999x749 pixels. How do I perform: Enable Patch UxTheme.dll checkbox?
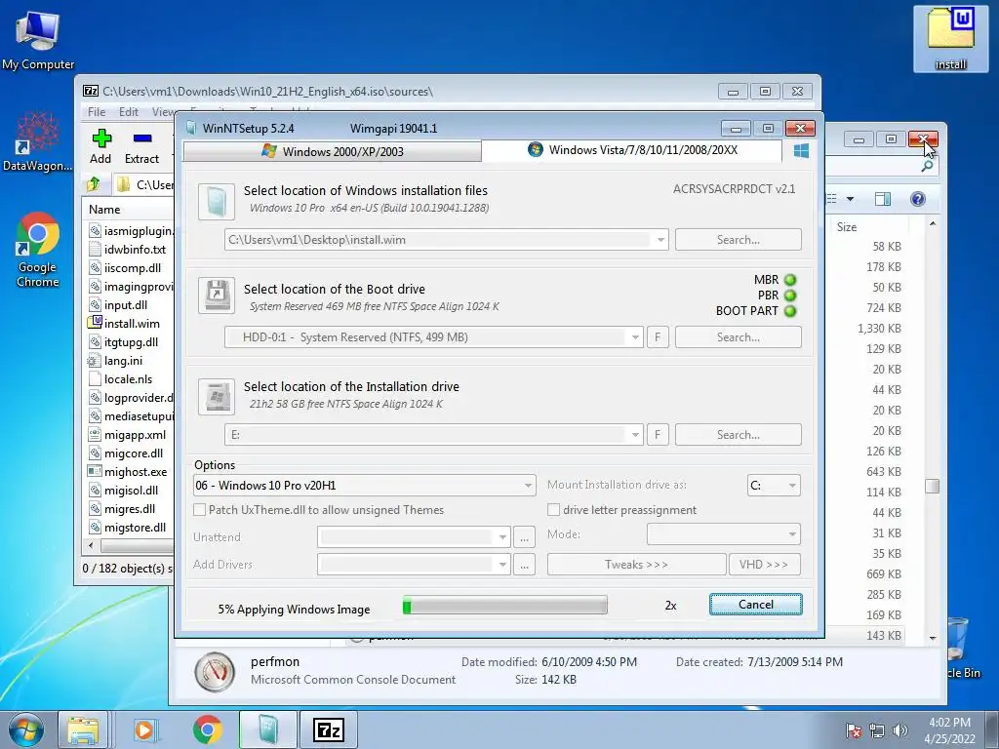[199, 509]
